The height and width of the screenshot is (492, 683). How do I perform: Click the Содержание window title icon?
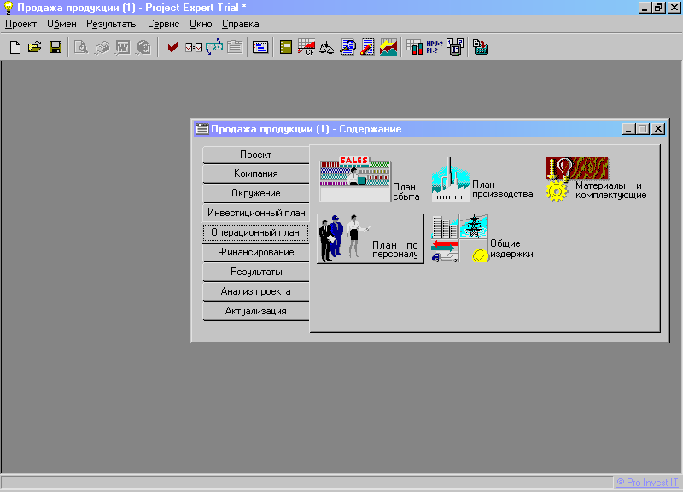(x=201, y=129)
